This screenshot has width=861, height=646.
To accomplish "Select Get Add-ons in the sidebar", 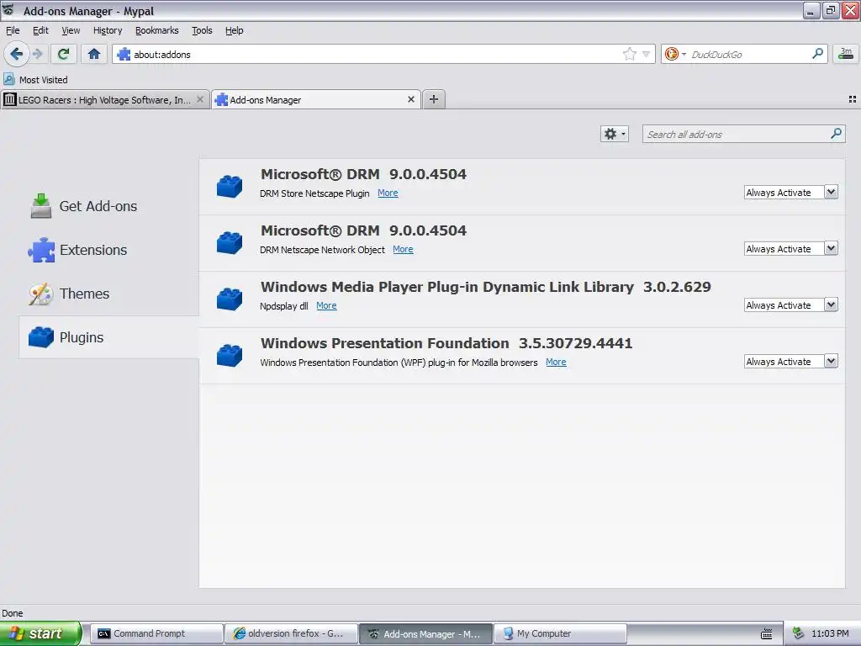I will click(x=108, y=206).
